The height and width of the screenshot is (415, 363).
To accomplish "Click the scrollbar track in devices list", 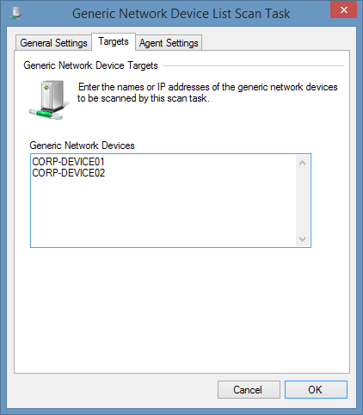I will (x=302, y=201).
